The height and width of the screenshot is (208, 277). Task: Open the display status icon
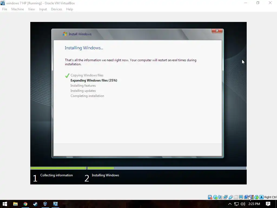click(241, 197)
